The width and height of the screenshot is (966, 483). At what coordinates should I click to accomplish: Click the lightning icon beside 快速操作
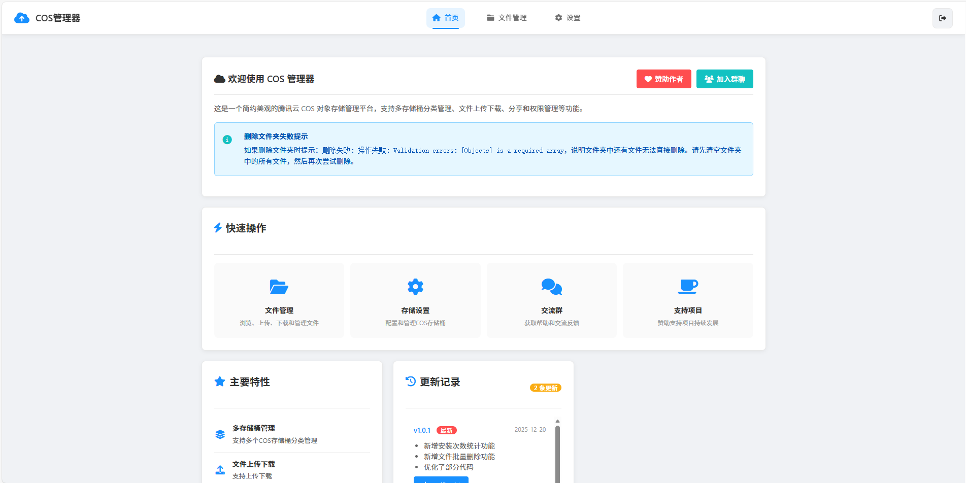point(218,227)
